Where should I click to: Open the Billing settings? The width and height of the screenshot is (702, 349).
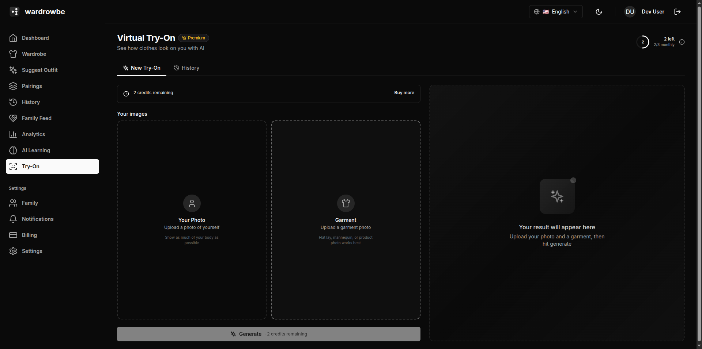[x=29, y=235]
